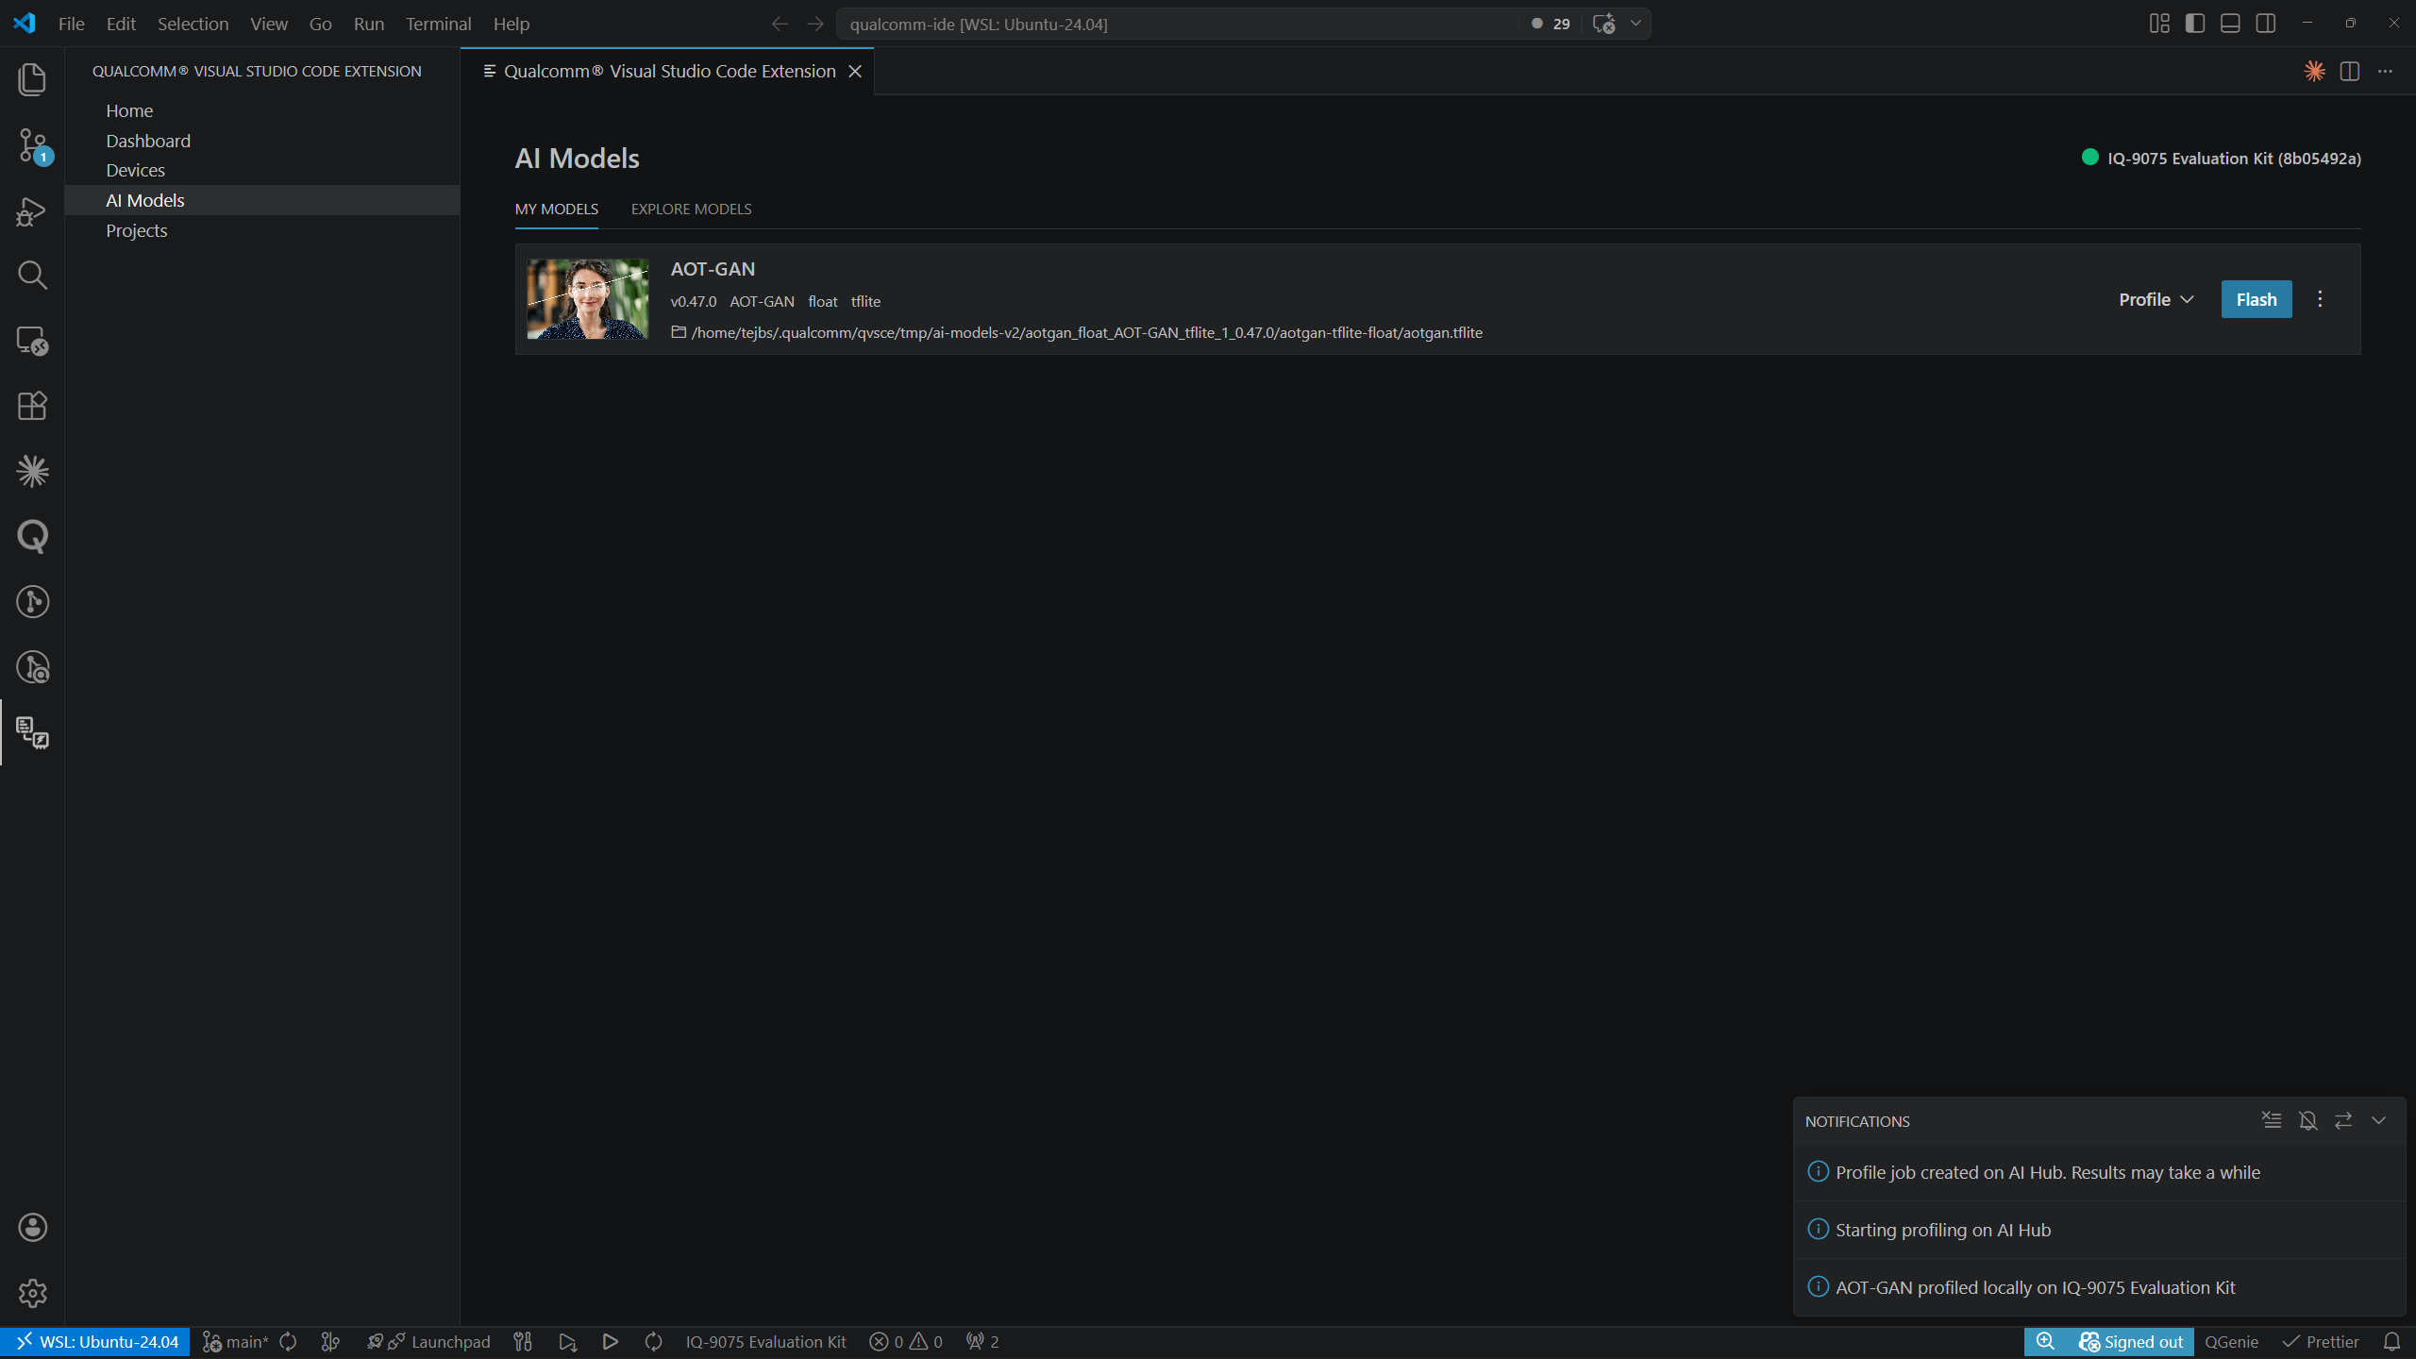Open Remote Explorer in activity bar
This screenshot has height=1359, width=2416.
(x=32, y=341)
